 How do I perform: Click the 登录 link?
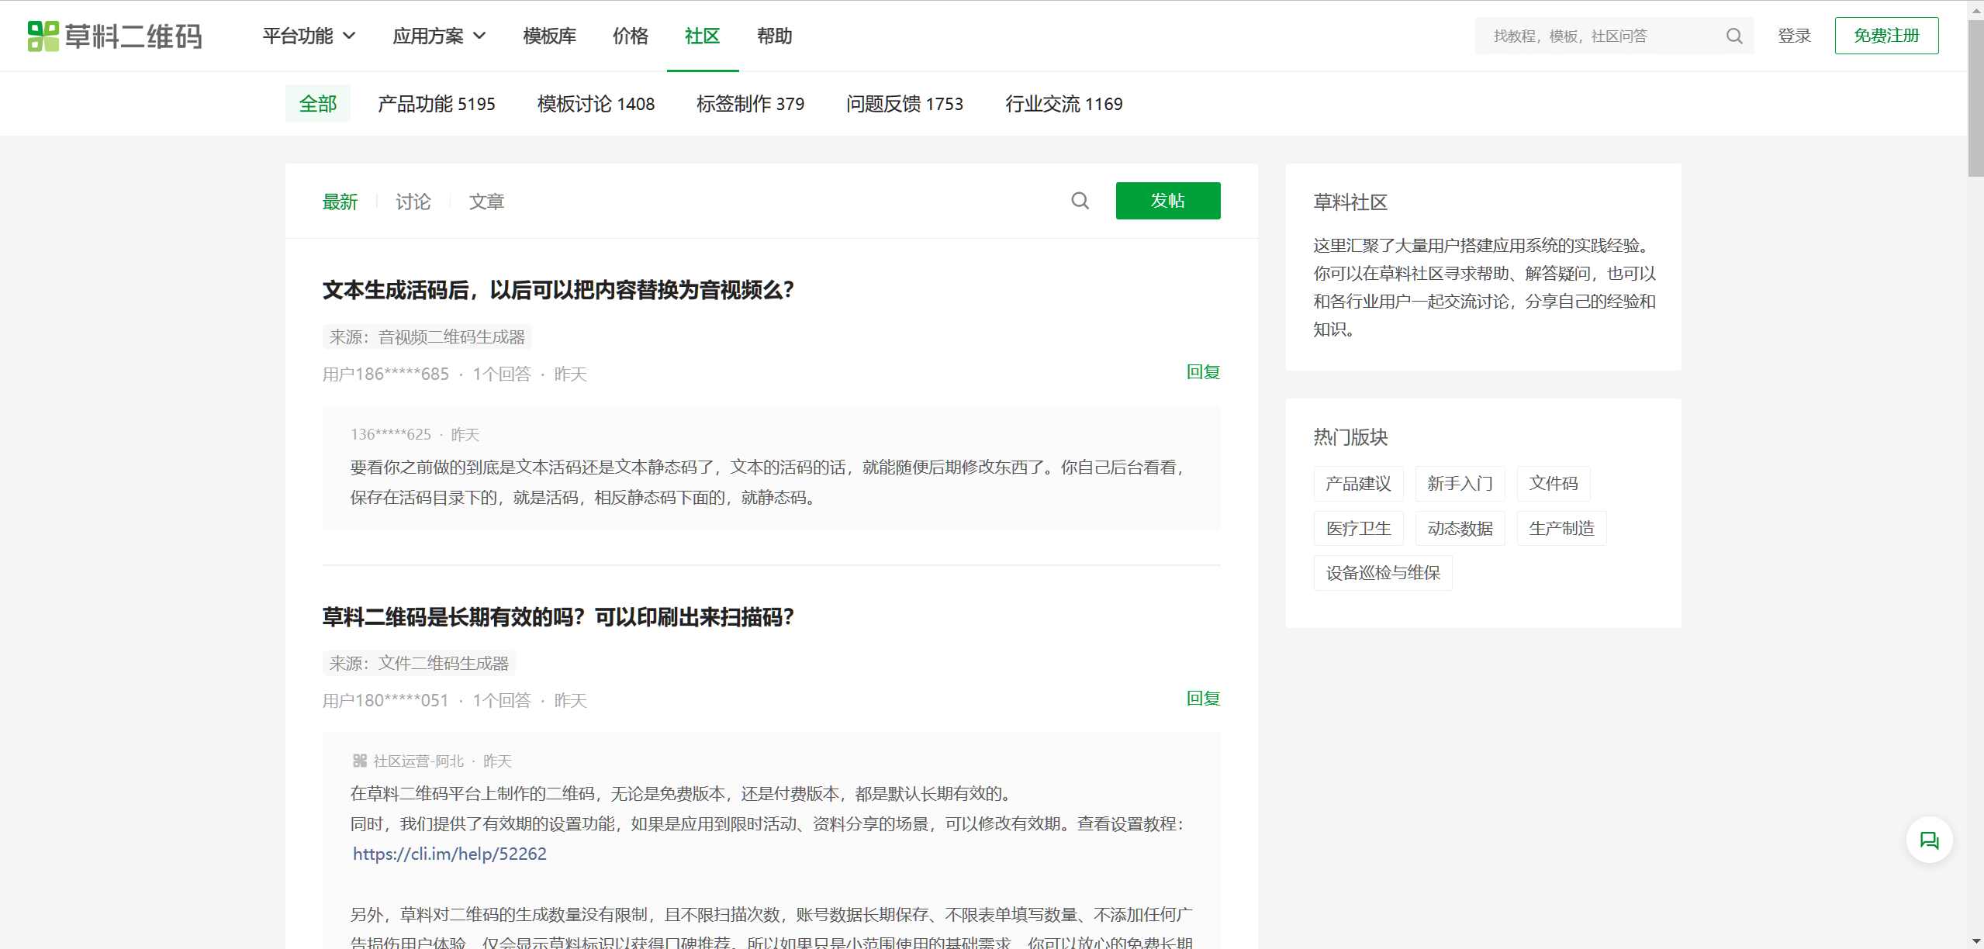[1794, 36]
